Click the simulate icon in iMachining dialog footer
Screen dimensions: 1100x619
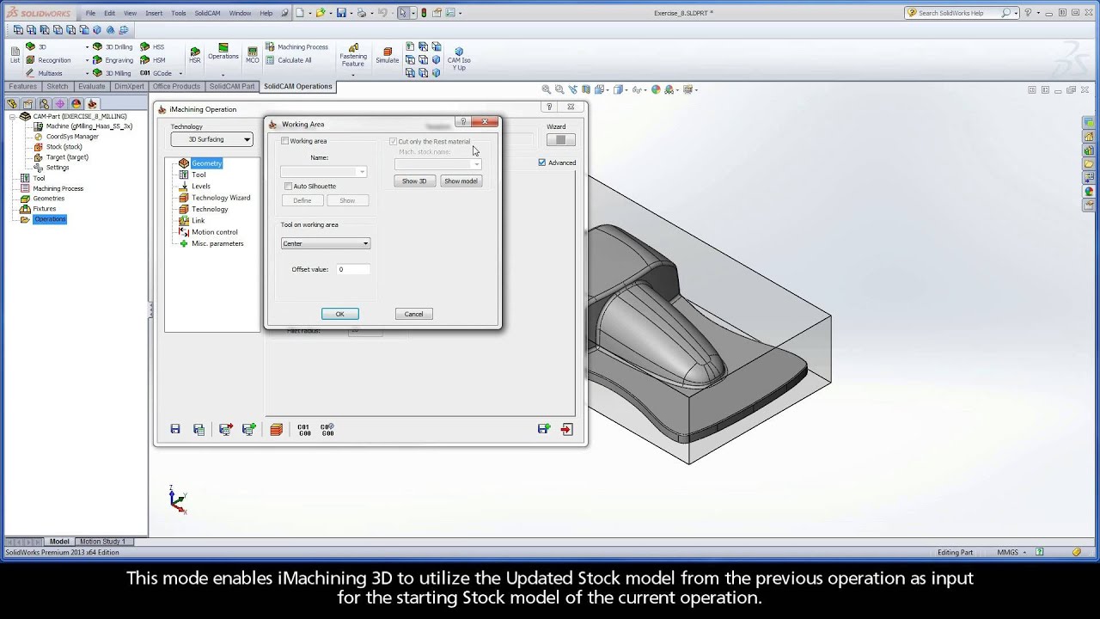(276, 429)
